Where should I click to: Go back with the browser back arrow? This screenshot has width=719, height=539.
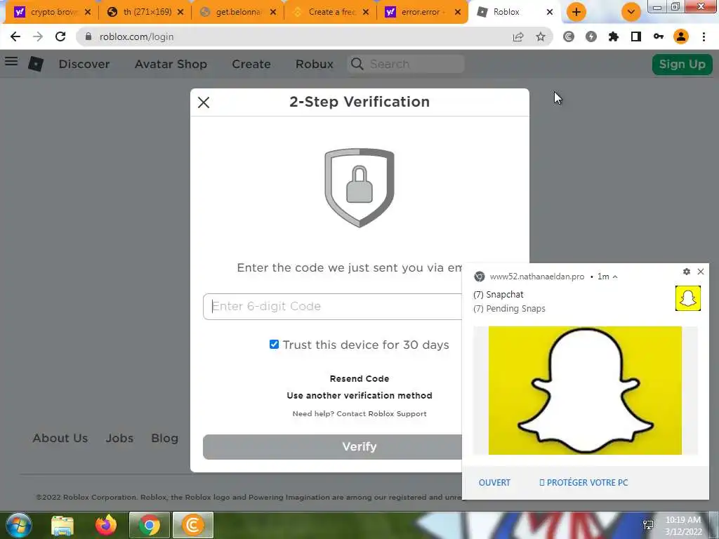click(15, 36)
